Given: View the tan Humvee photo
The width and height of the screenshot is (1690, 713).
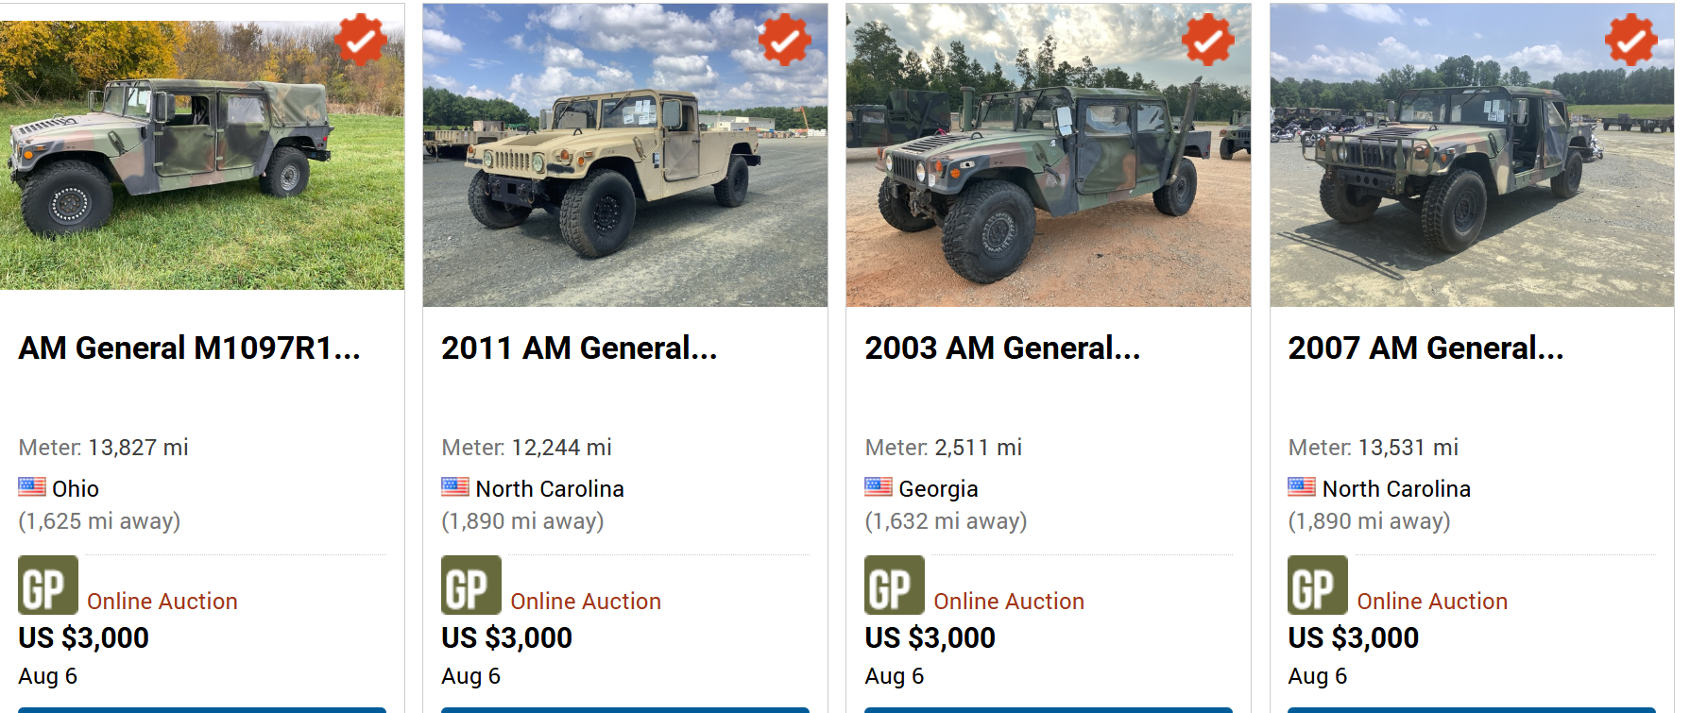Looking at the screenshot, I should tap(625, 155).
